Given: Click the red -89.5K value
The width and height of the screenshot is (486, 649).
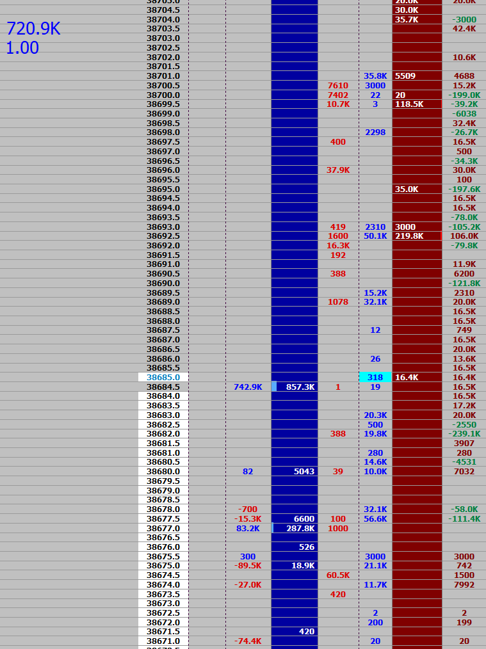Looking at the screenshot, I should pos(248,565).
